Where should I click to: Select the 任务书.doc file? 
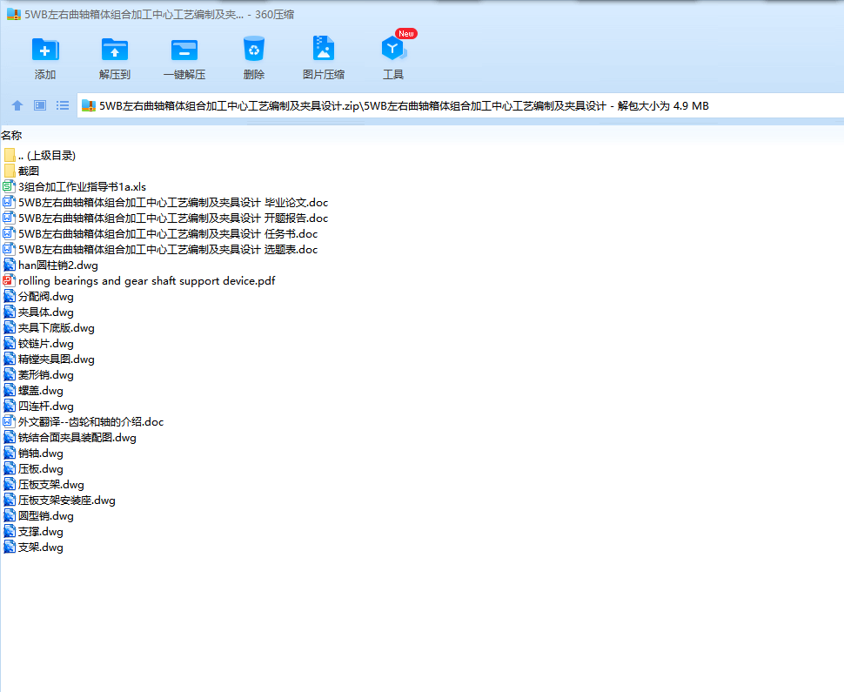tap(160, 234)
